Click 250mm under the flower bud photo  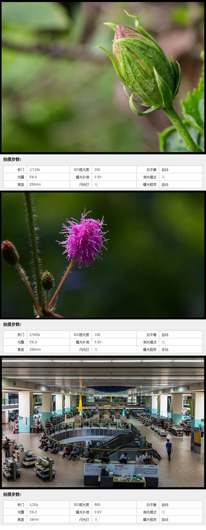point(35,185)
